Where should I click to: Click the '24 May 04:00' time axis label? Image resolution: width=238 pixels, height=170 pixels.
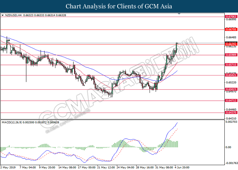coord(124,168)
